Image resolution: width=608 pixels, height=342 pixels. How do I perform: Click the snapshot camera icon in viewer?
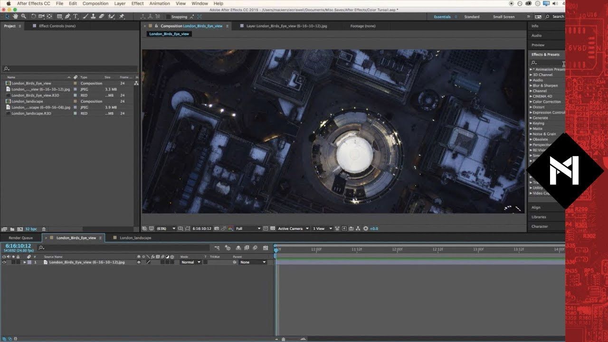[x=216, y=228]
